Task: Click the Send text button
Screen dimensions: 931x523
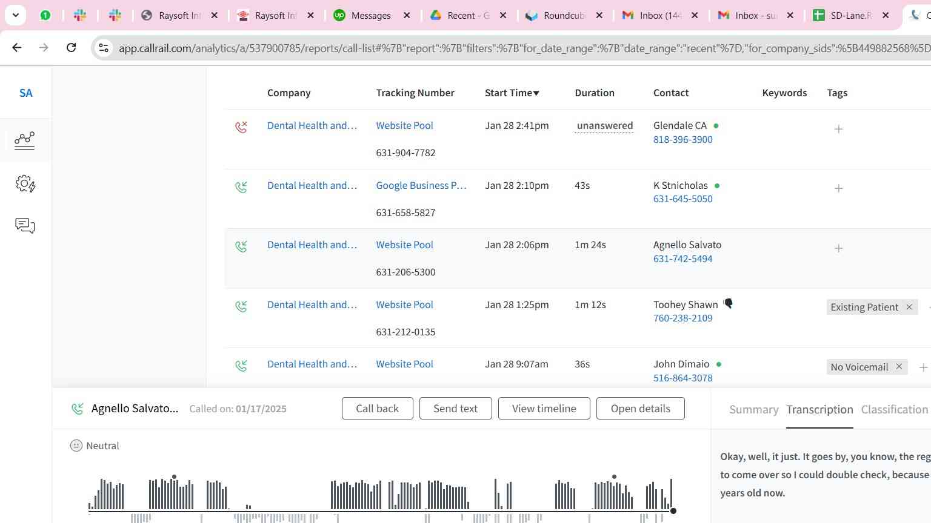Action: [x=455, y=409]
